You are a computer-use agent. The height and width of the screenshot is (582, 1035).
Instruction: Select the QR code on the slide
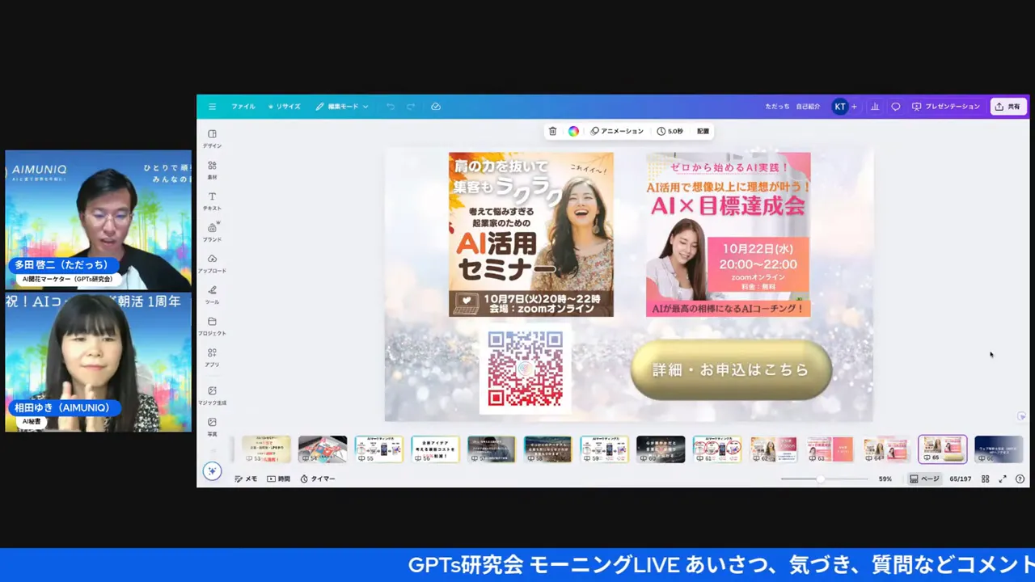(x=526, y=369)
